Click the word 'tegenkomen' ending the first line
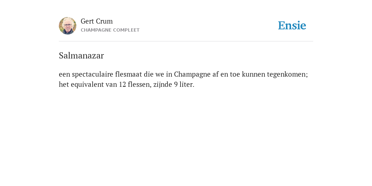 287,74
